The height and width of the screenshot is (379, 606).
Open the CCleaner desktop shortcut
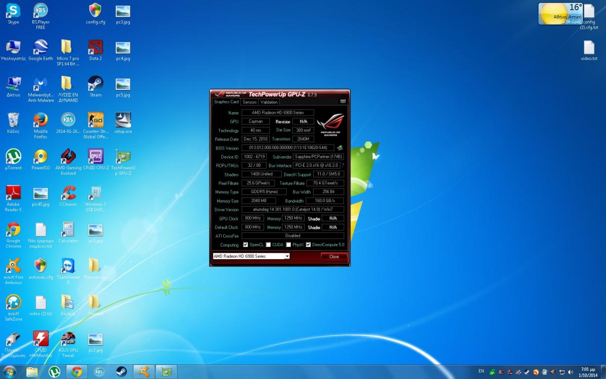pos(68,196)
